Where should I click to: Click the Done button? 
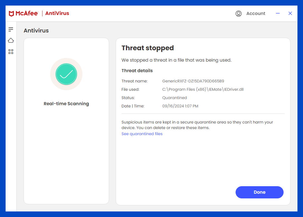click(x=259, y=192)
